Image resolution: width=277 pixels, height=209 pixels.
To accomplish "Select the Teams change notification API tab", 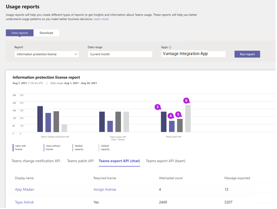I will (x=36, y=161).
